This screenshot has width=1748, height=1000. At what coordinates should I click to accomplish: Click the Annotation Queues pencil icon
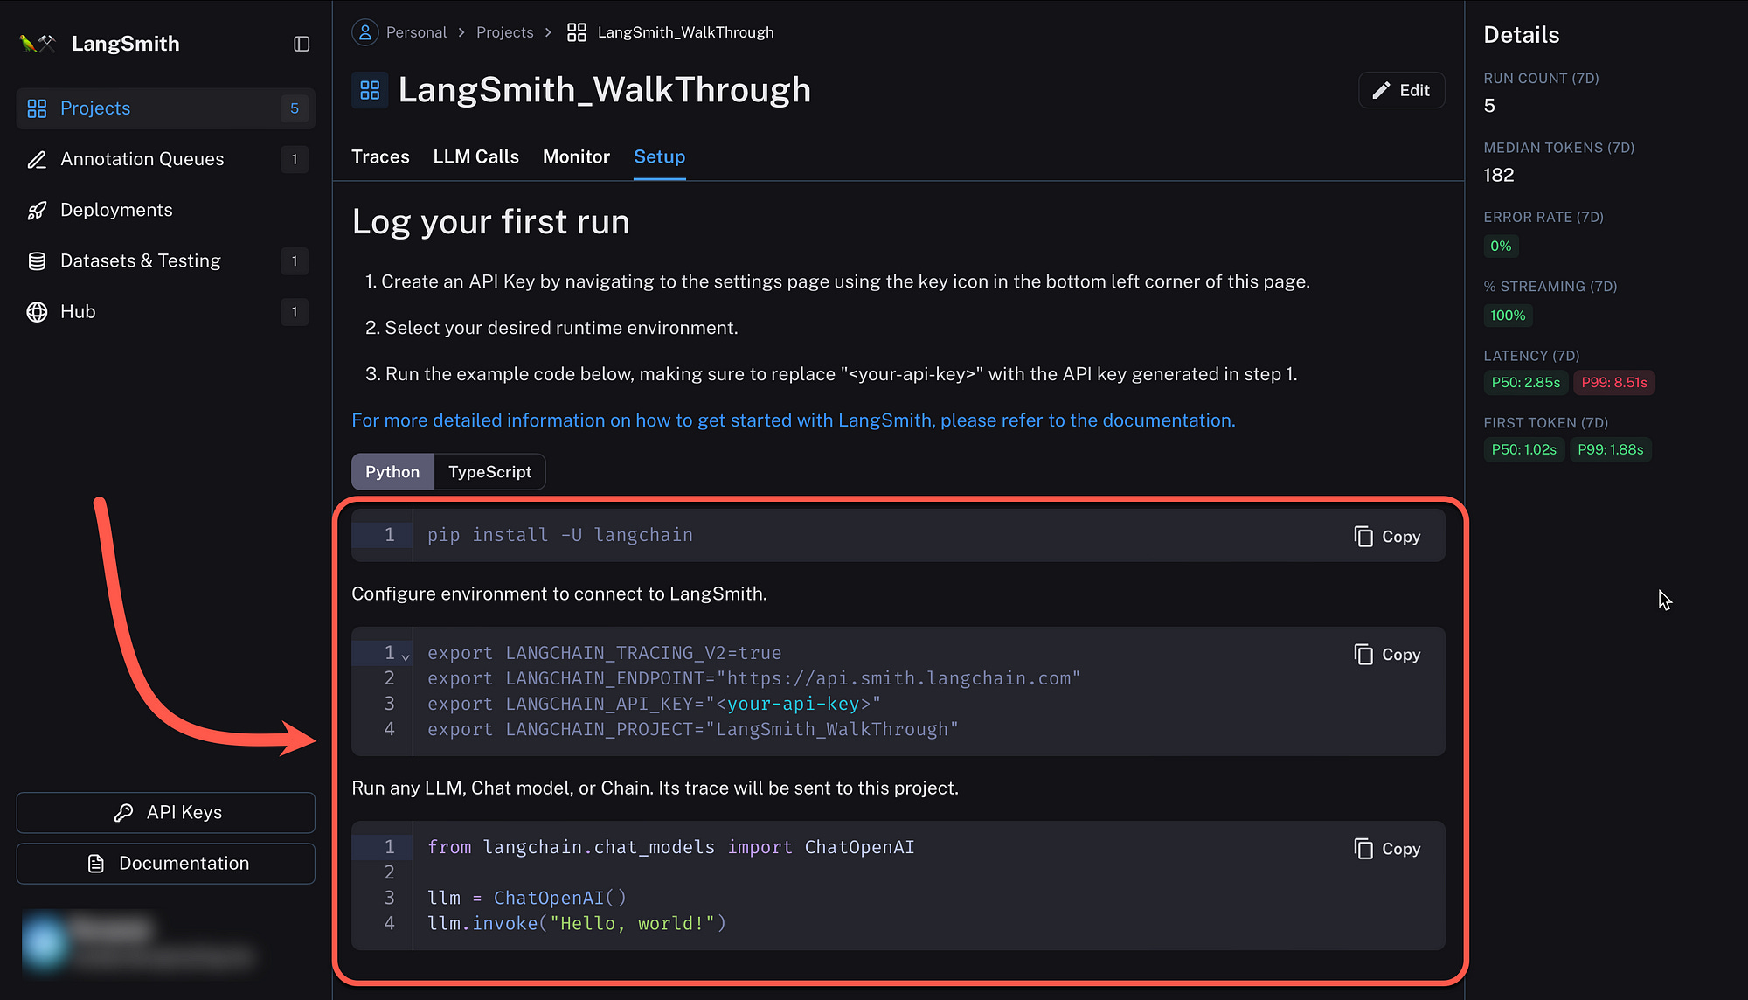[x=37, y=159]
